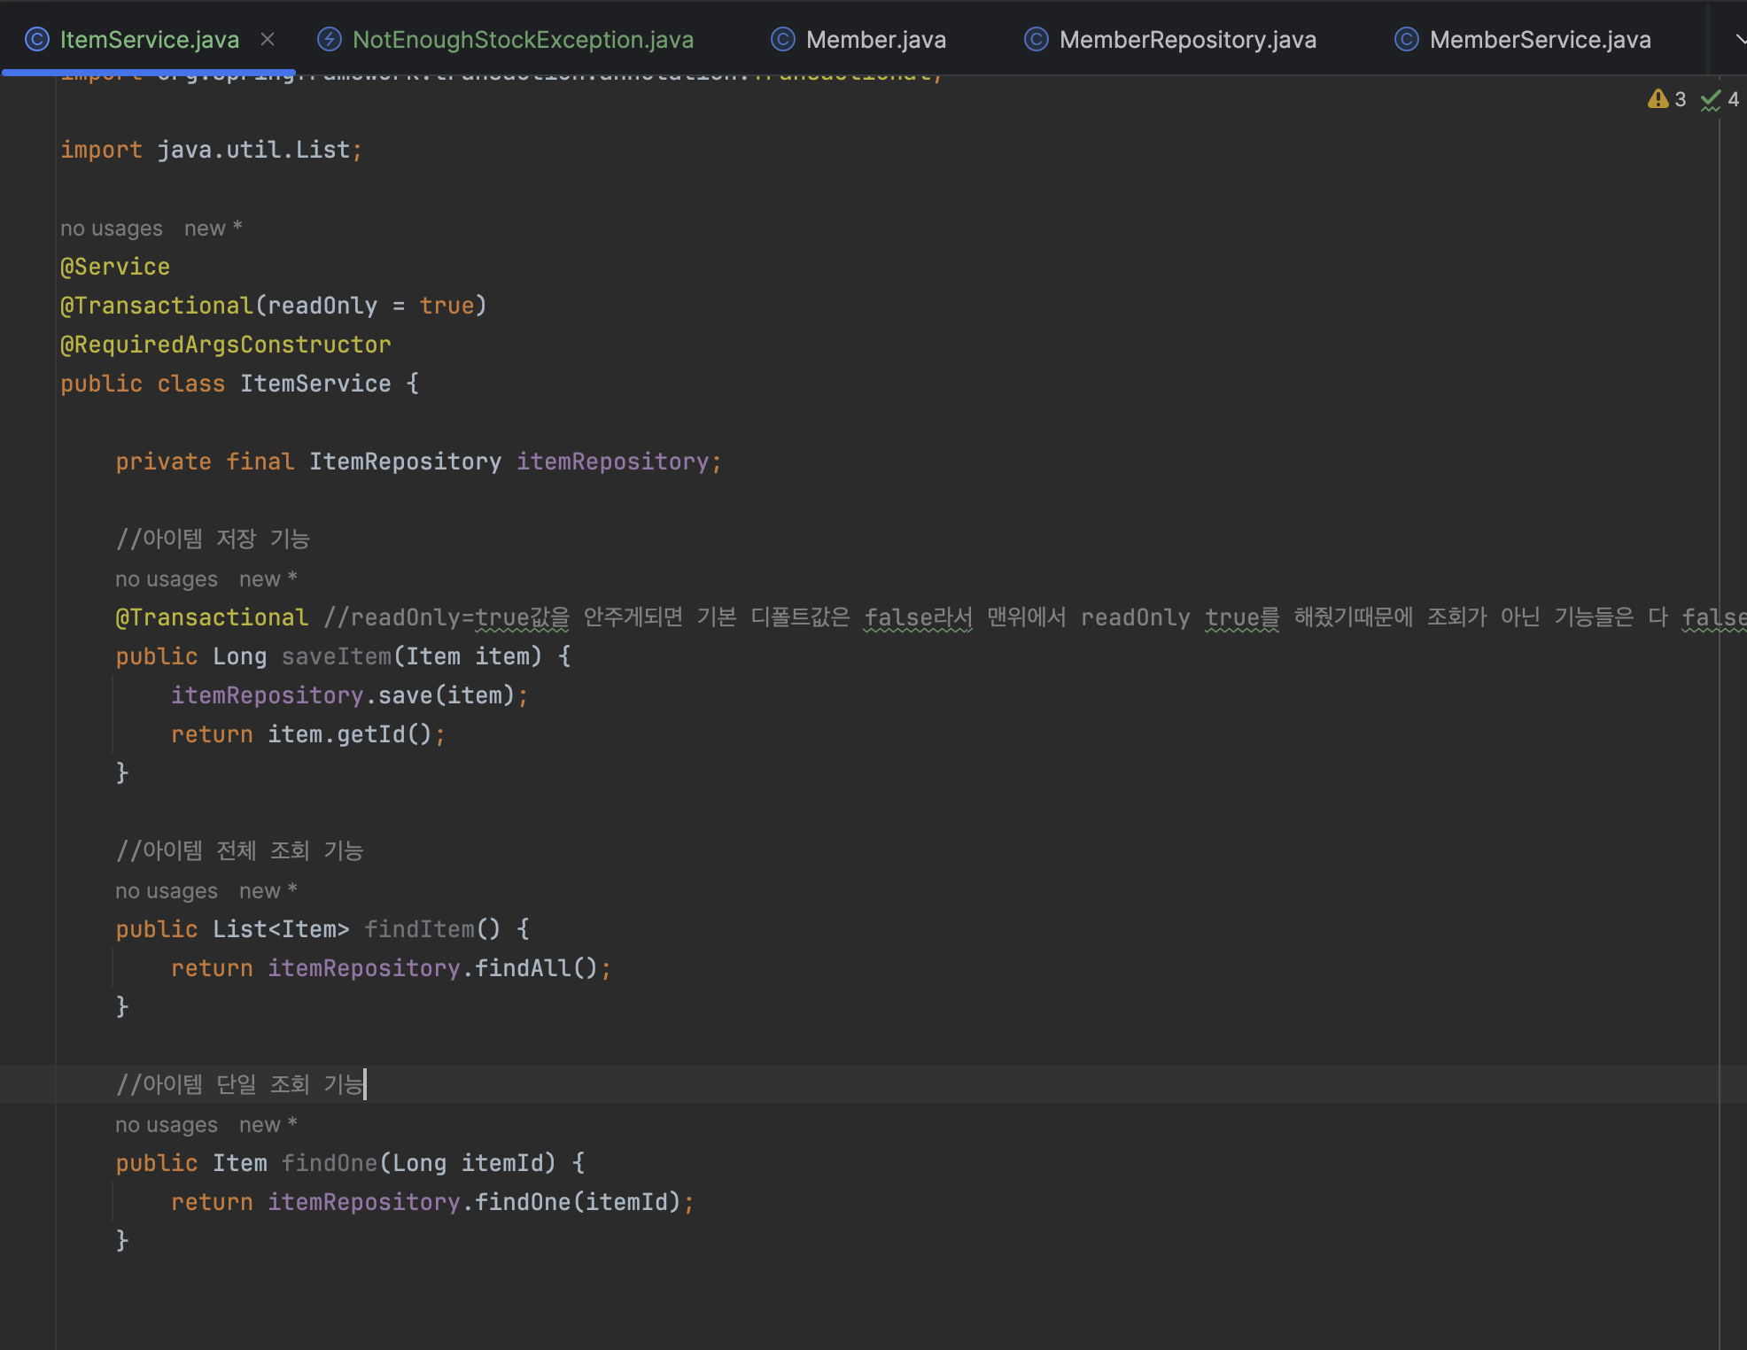Click NotEnoughStockException.java exception icon
Viewport: 1747px width, 1350px height.
pyautogui.click(x=330, y=39)
